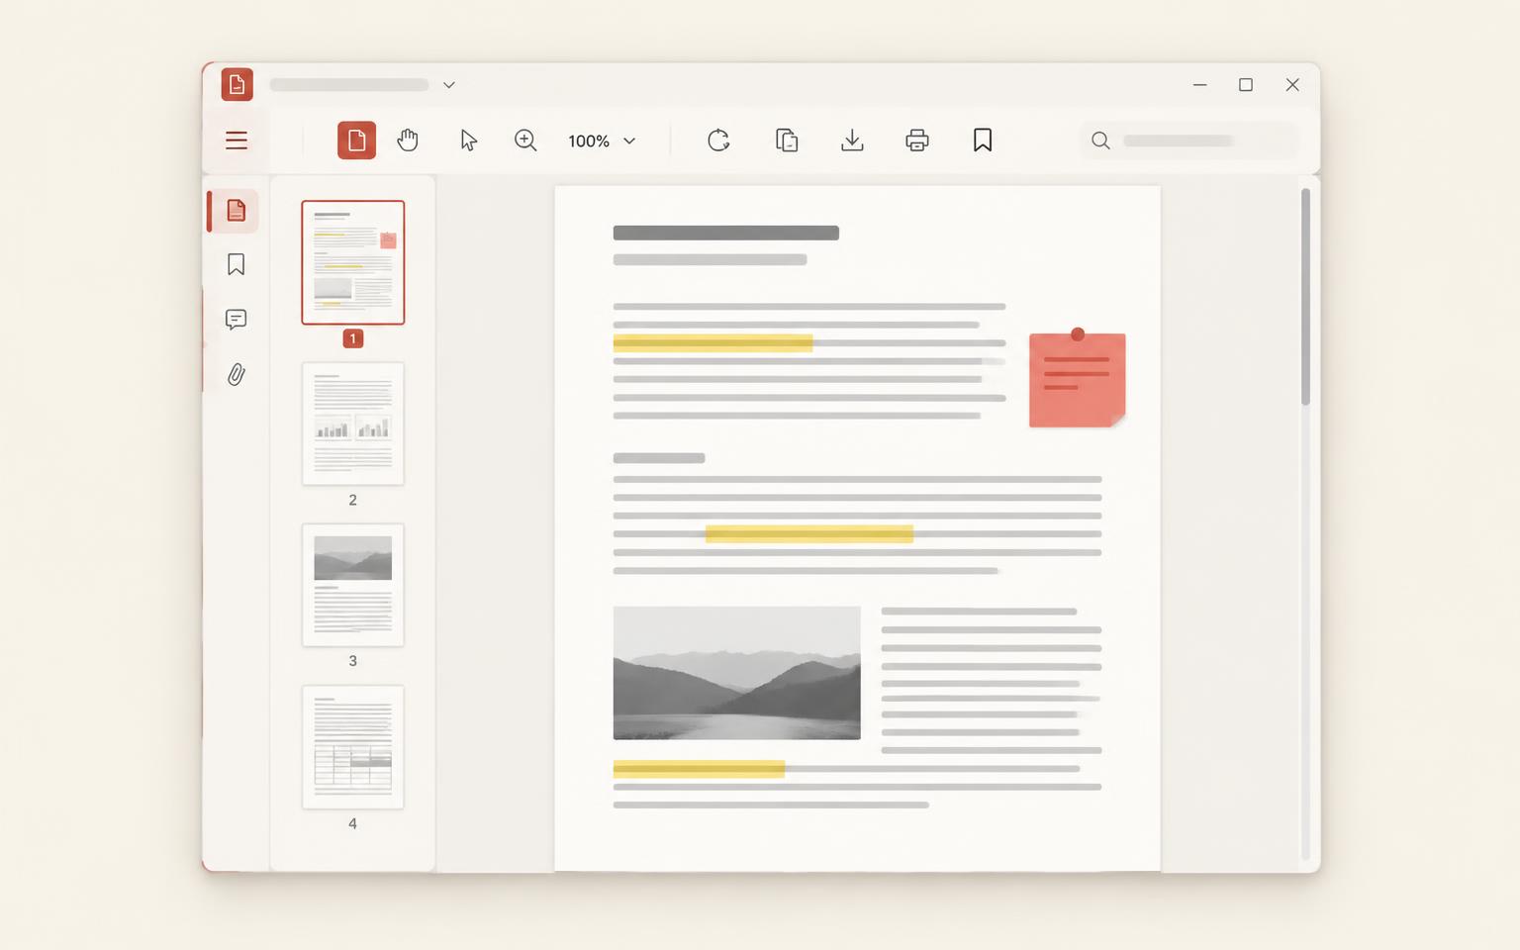Download the document
The height and width of the screenshot is (950, 1520).
pyautogui.click(x=852, y=141)
